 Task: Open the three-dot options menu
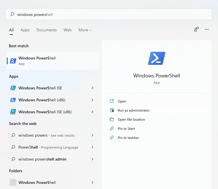(x=207, y=29)
